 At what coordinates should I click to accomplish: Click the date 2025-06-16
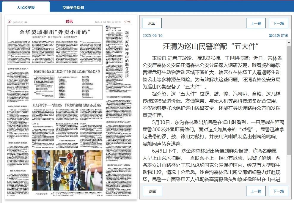click(x=152, y=36)
